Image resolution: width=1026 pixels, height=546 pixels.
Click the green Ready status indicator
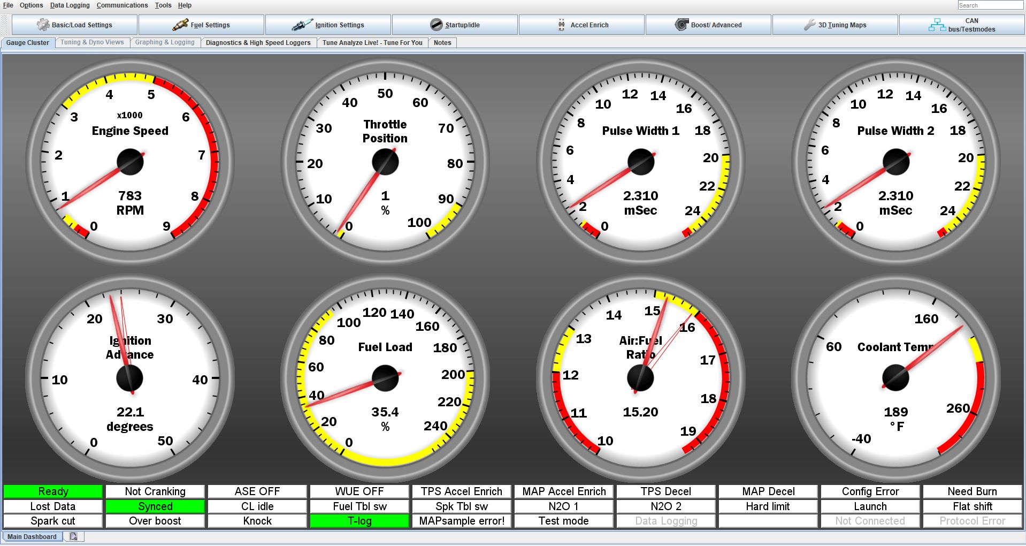point(53,491)
